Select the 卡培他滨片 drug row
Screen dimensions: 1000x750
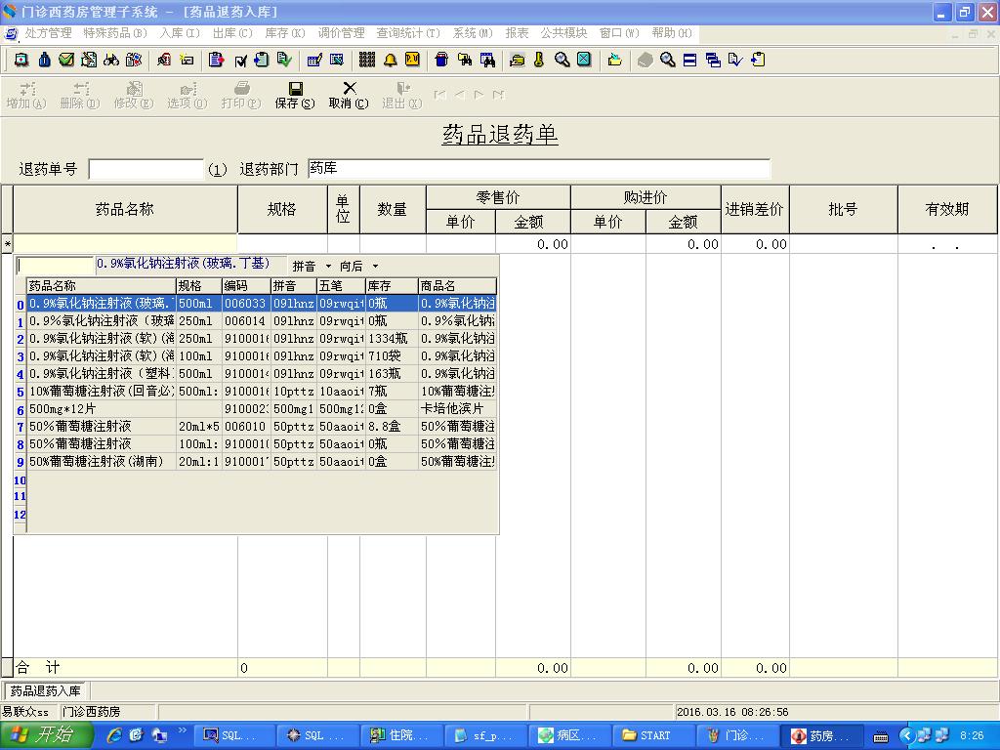pos(102,409)
